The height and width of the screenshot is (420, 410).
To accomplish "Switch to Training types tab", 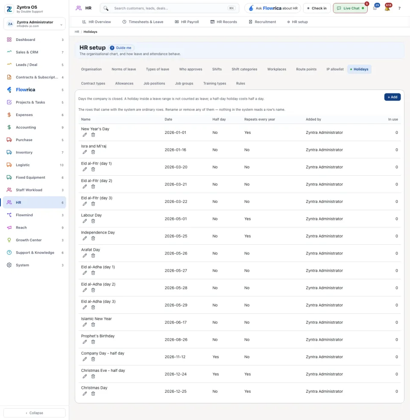I will (215, 83).
